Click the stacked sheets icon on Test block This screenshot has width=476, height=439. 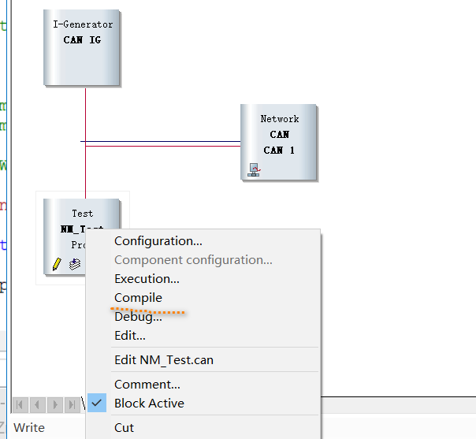(75, 264)
